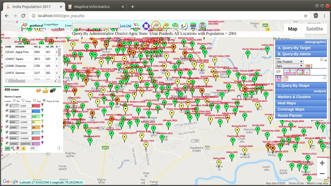Switch to Satellite map view

click(314, 29)
